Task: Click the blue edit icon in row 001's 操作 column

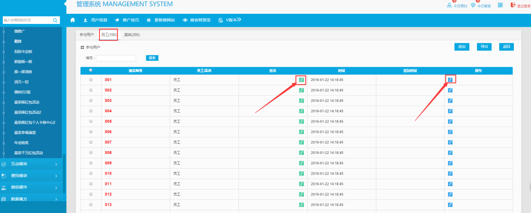Action: coord(450,80)
